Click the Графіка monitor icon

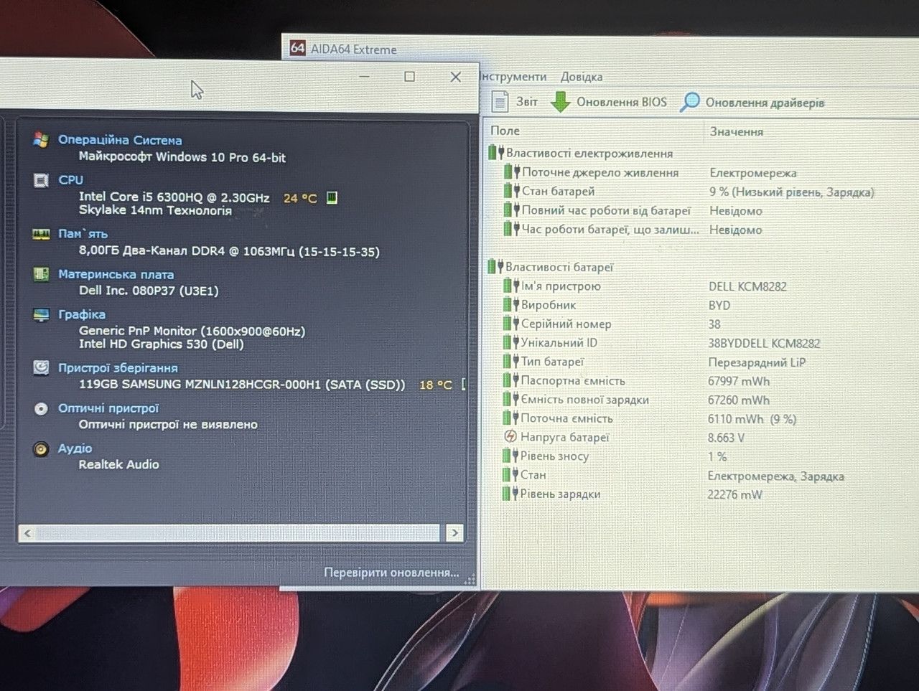point(41,314)
